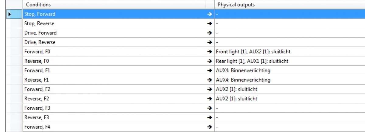This screenshot has width=365, height=132.
Task: Open the Rear light, AUX1 sluitlicht output cell
Action: click(x=290, y=61)
